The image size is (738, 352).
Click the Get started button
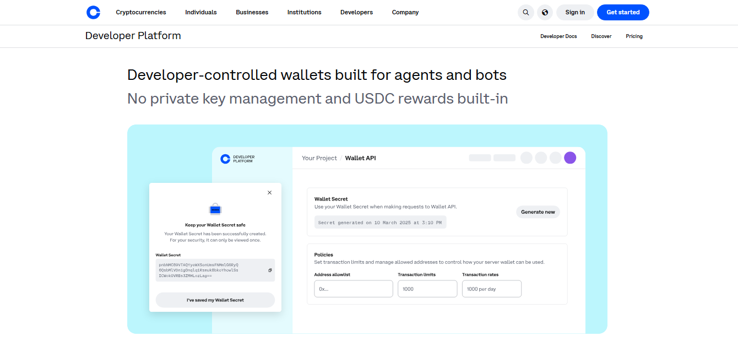(x=623, y=12)
